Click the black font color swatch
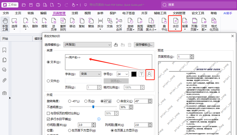 134,74
